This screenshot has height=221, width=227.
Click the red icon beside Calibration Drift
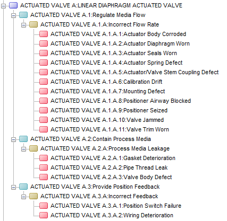coord(44,82)
